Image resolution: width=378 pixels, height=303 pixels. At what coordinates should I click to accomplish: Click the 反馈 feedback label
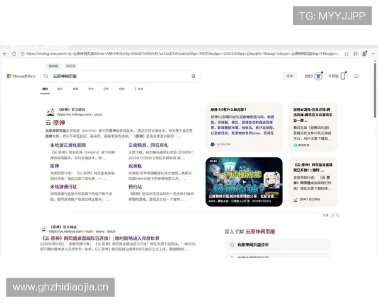pos(326,215)
